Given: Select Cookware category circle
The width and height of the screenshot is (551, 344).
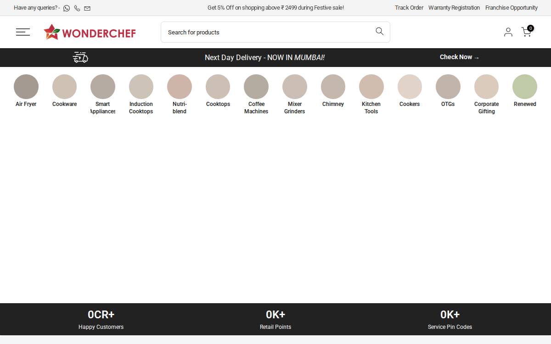Looking at the screenshot, I should tap(65, 87).
